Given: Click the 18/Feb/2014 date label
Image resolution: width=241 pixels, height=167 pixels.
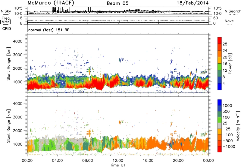Looking at the screenshot, I should (x=193, y=3).
